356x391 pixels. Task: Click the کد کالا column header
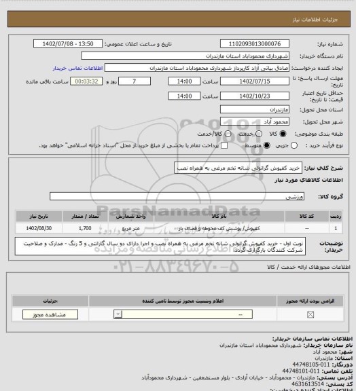[307, 217]
